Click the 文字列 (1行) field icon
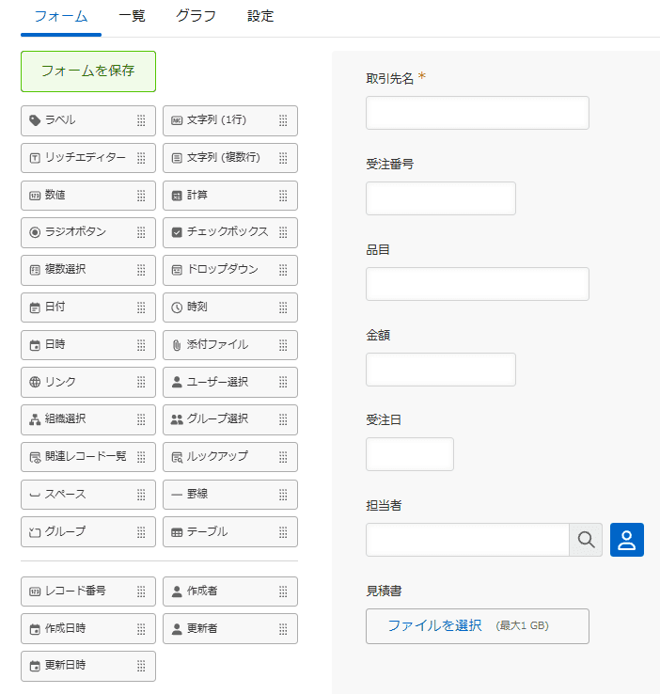Screen dimensions: 660x694 [177, 120]
